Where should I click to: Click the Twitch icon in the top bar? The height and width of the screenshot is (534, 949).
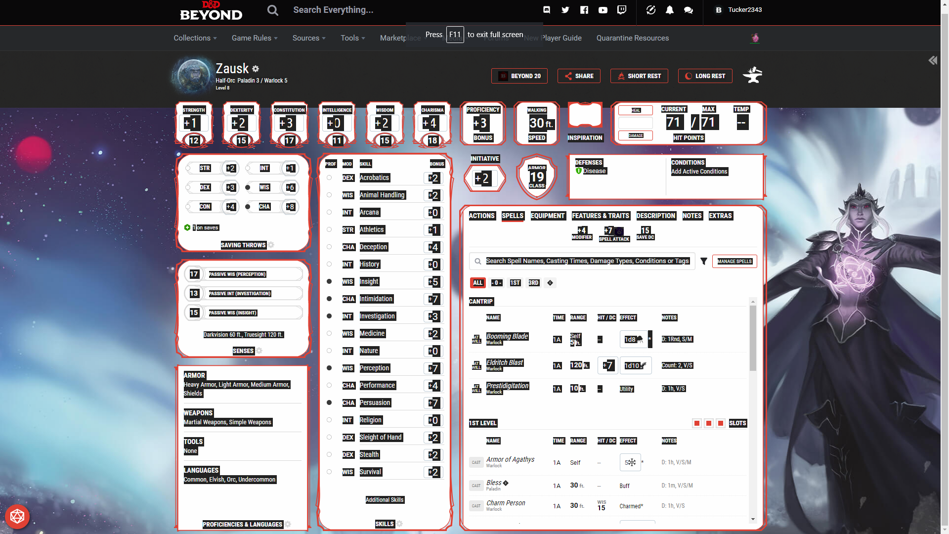tap(621, 10)
